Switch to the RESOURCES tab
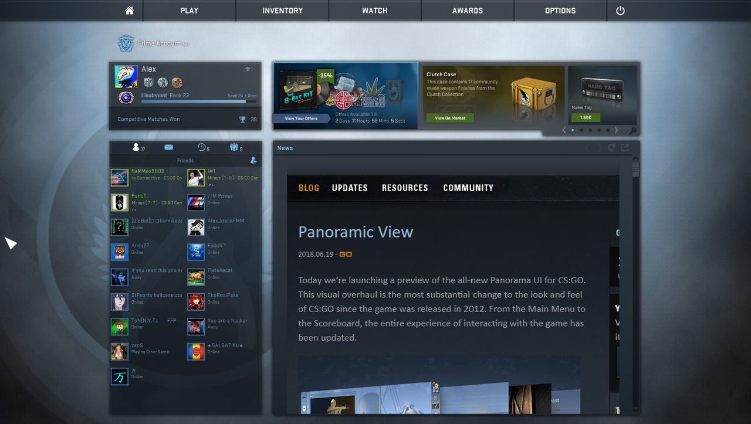Viewport: 751px width, 424px height. click(405, 188)
